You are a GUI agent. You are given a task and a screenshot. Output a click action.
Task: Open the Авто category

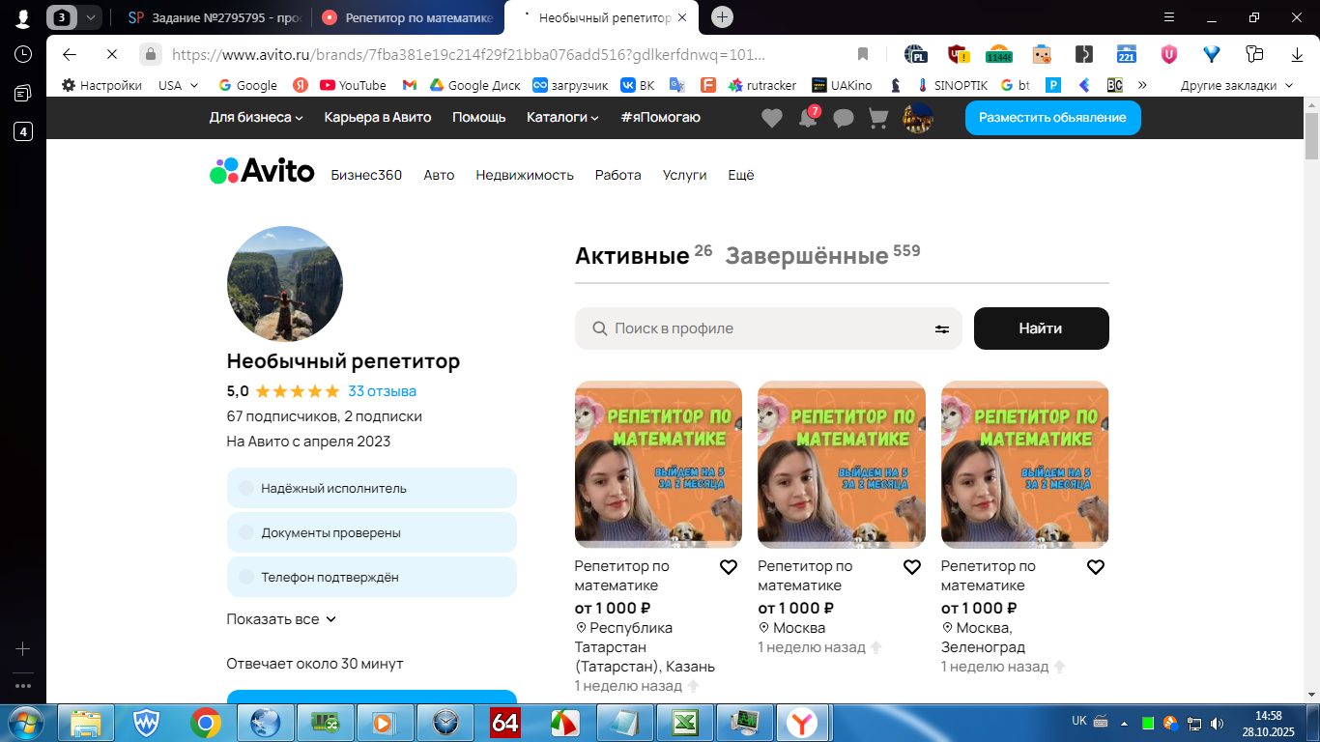[x=439, y=175]
